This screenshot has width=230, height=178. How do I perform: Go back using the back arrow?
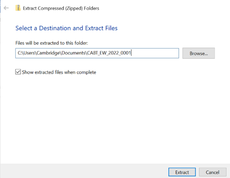tap(6, 8)
